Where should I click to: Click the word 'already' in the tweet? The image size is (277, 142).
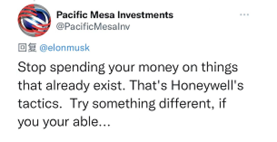tap(68, 86)
